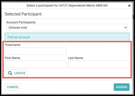This screenshot has height=96, width=135.
Task: Click the Selected Participant heading
Action: [x=24, y=14]
